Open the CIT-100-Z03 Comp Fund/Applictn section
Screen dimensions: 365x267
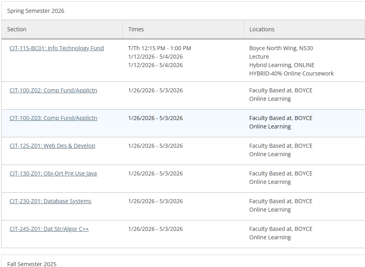[53, 118]
